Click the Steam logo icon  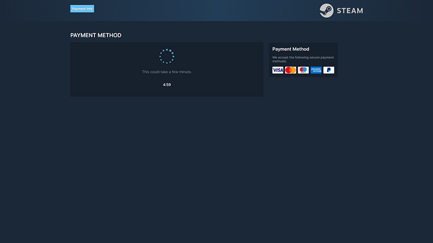326,10
